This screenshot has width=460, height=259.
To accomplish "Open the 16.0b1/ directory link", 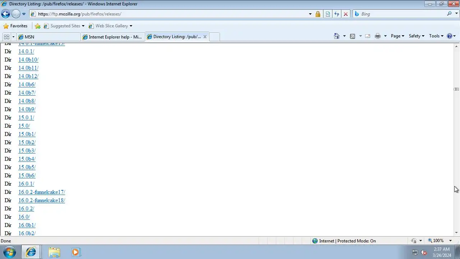I will coord(27,225).
